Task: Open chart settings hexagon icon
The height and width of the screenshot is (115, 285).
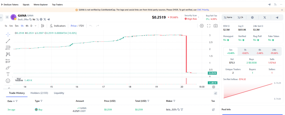Action: [x=202, y=26]
